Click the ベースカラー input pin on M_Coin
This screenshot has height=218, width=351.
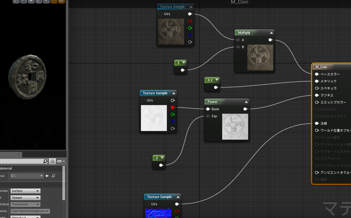coord(317,74)
